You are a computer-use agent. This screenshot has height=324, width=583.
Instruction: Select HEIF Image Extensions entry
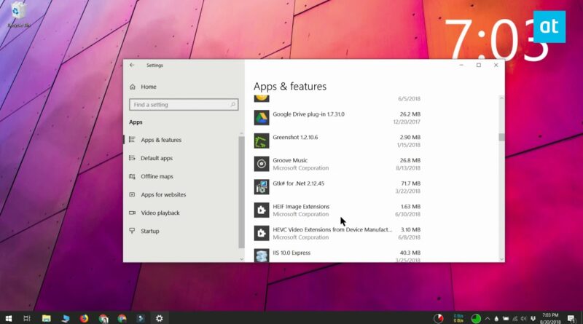(337, 210)
